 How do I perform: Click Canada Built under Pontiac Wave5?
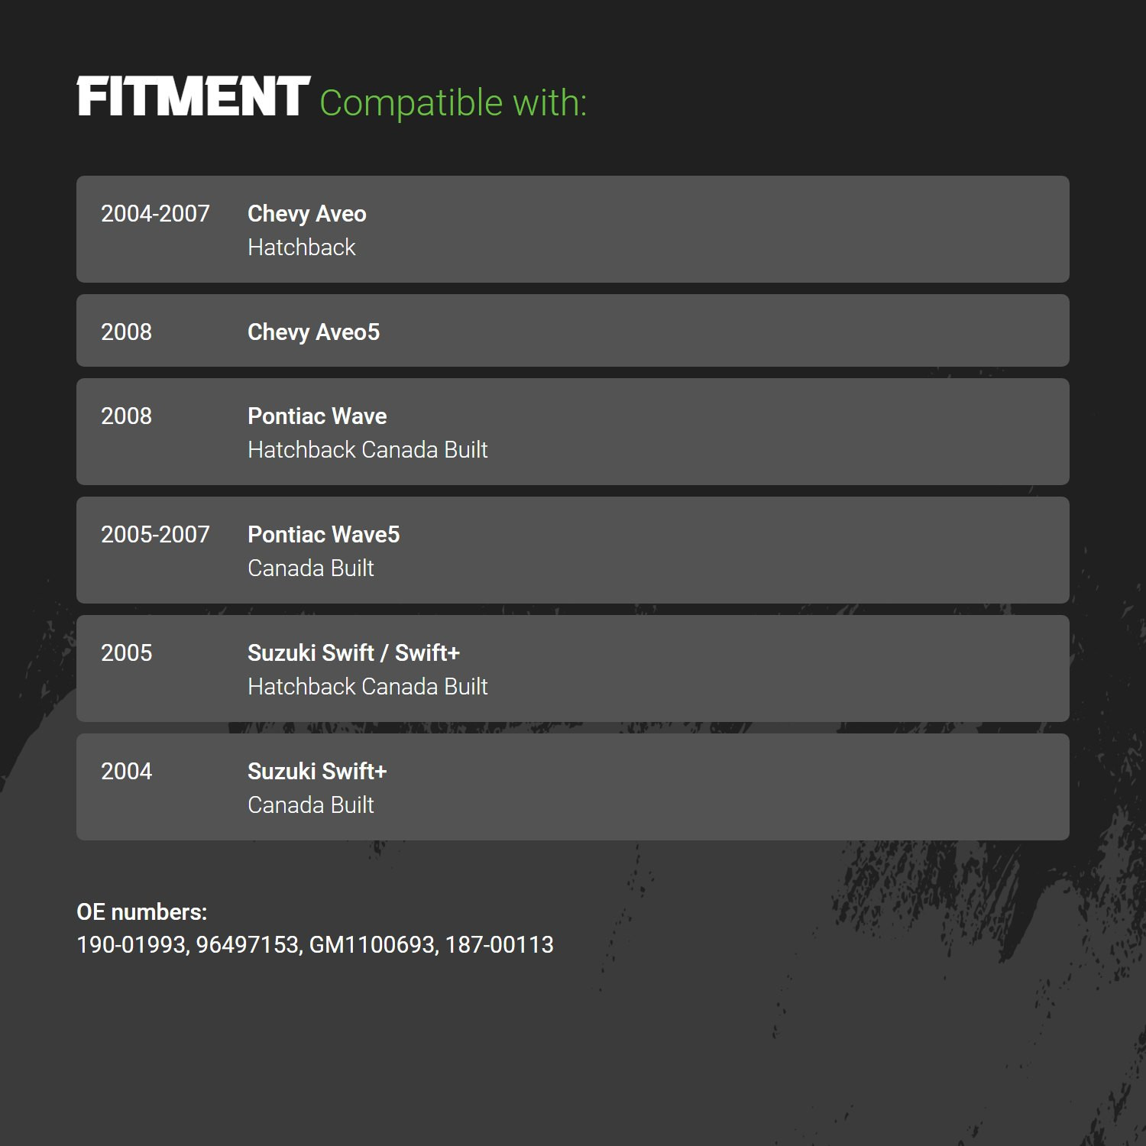pos(311,568)
